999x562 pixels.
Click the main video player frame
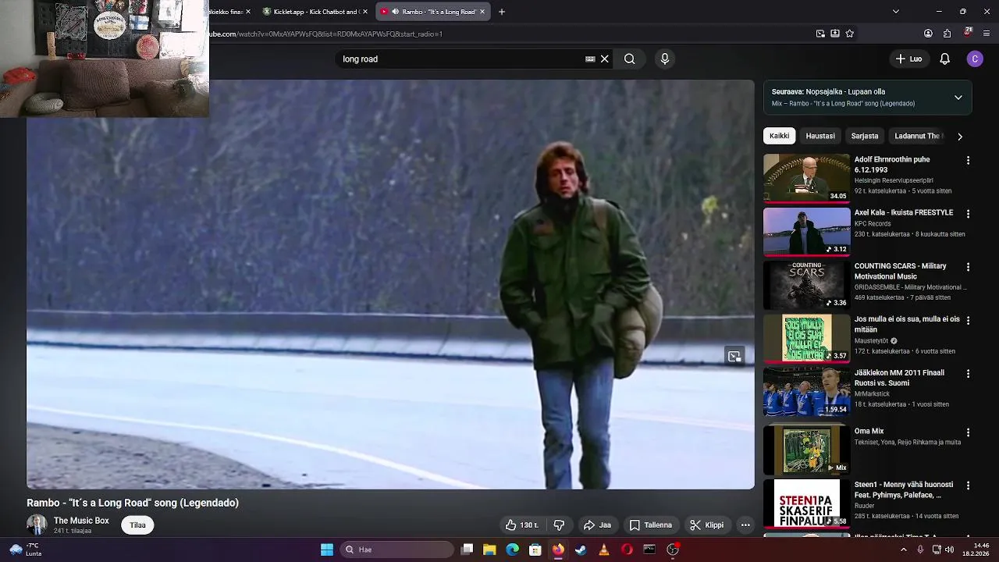(x=390, y=284)
